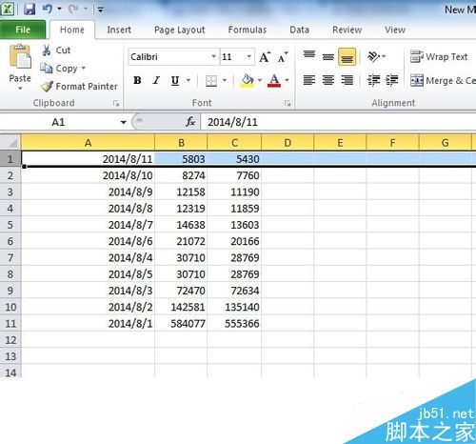Select cell B6 containing 21072
Viewport: 476px width, 444px height.
[181, 241]
